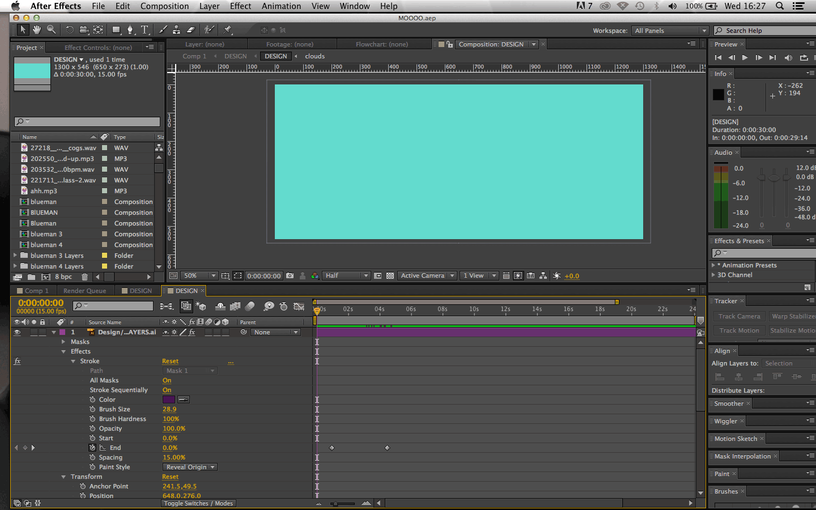This screenshot has height=510, width=816.
Task: Toggle All Masks On value
Action: click(x=167, y=380)
